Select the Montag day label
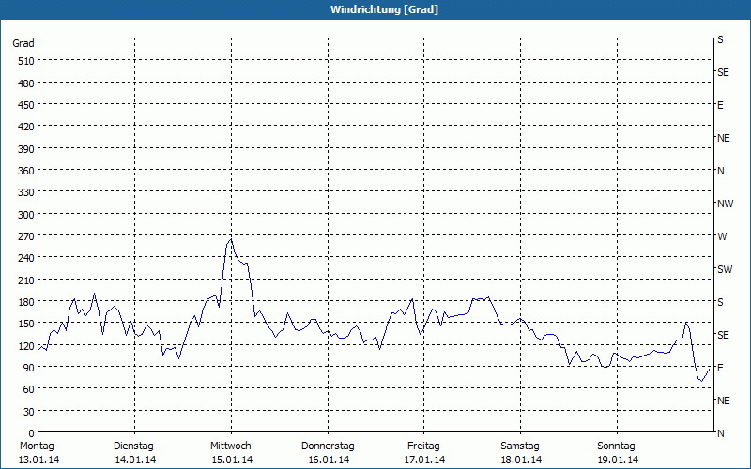 point(38,446)
